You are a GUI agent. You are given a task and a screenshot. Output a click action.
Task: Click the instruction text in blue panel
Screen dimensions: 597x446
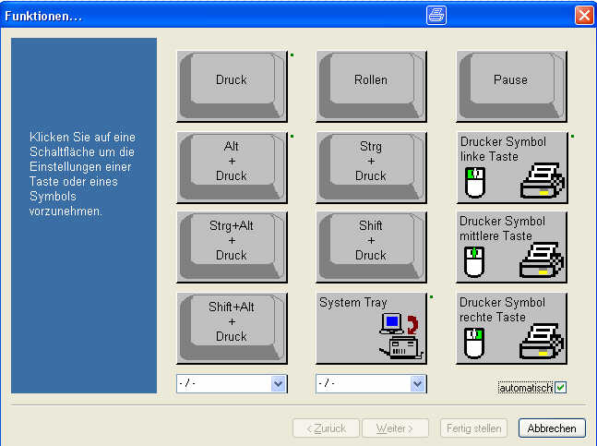tap(82, 174)
